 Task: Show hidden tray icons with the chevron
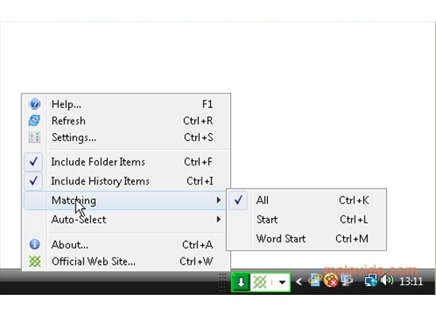[x=299, y=281]
